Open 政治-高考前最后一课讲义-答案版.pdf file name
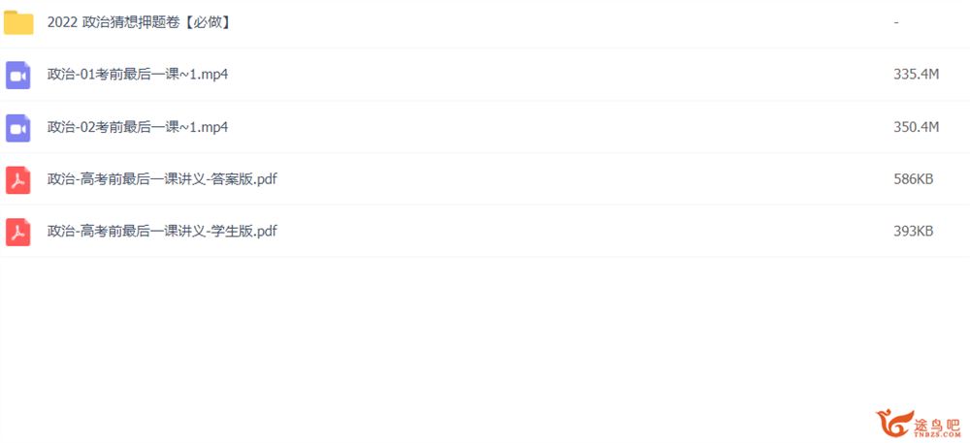The width and height of the screenshot is (970, 443). click(162, 179)
